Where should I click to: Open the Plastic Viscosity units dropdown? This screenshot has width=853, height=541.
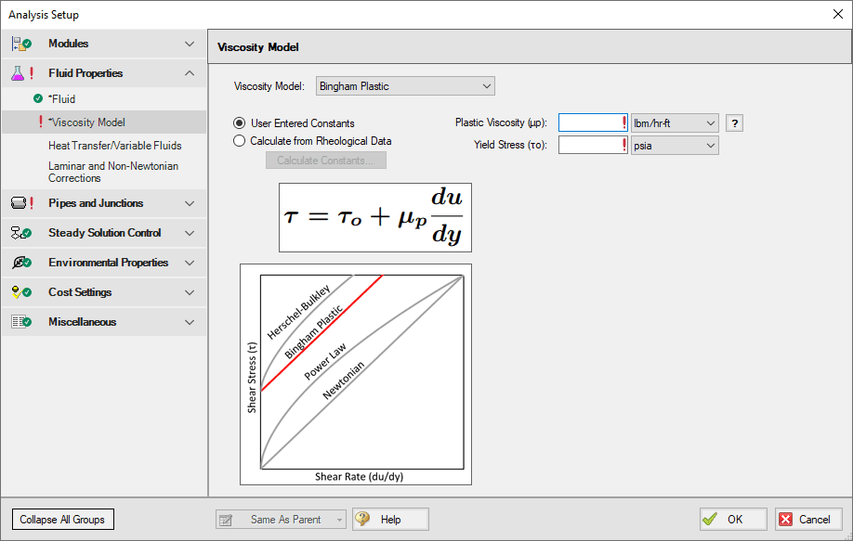[x=675, y=122]
